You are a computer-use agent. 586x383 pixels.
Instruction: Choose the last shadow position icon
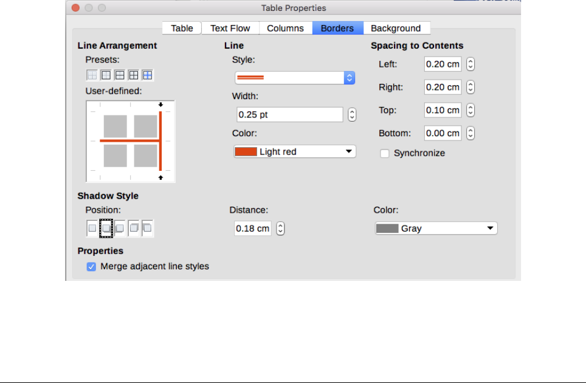click(x=148, y=228)
